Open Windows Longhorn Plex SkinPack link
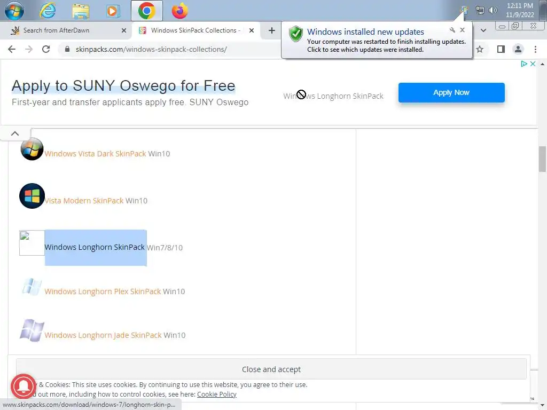 103,291
